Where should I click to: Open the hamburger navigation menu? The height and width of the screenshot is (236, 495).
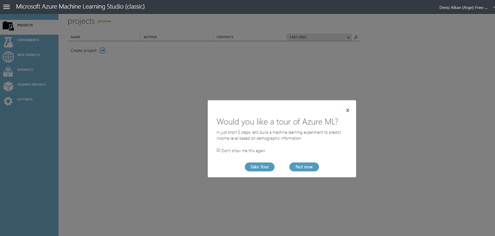tap(6, 7)
